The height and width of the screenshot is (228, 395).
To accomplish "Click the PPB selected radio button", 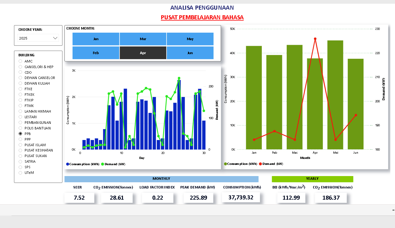I will pyautogui.click(x=21, y=134).
